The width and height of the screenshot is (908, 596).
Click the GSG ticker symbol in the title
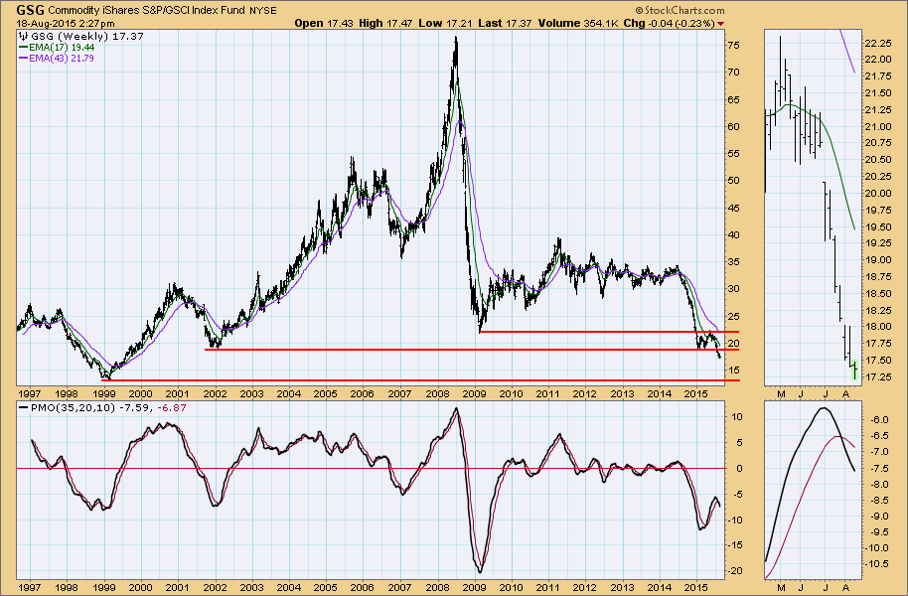pos(31,9)
